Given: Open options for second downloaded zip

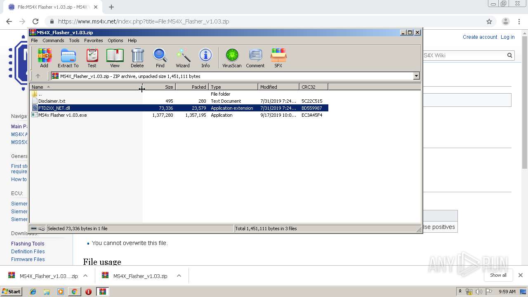Looking at the screenshot, I should click(179, 276).
